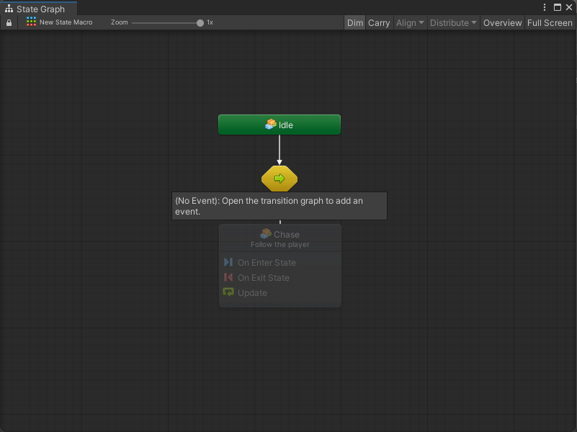Click the yellow transition arrow node
The height and width of the screenshot is (432, 577).
point(279,178)
